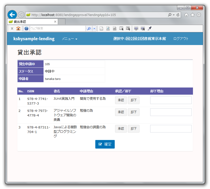210x189 pixels.
Task: Click the orange camera capture icon
Action: pos(18,28)
